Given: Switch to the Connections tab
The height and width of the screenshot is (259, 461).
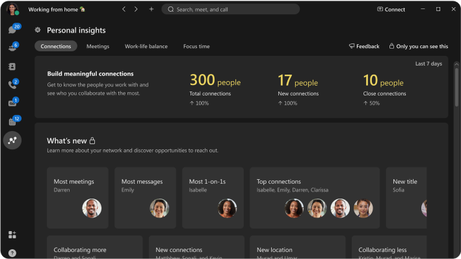Looking at the screenshot, I should pyautogui.click(x=56, y=46).
